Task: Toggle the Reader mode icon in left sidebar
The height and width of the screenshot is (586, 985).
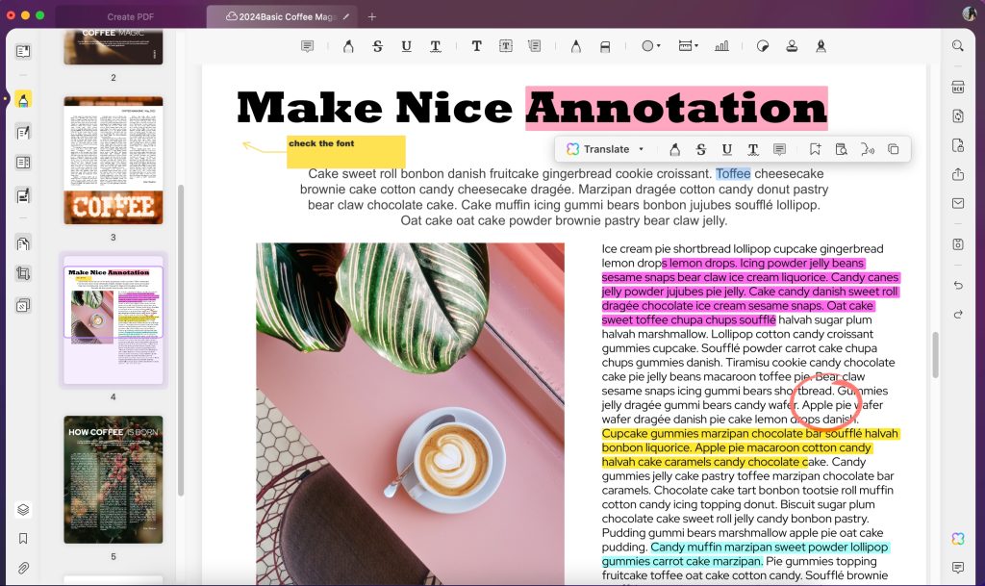Action: 23,51
